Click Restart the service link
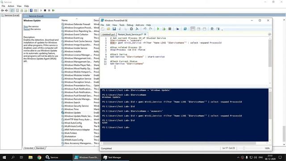Viewport: 286px width, 161px height. (x=27, y=29)
